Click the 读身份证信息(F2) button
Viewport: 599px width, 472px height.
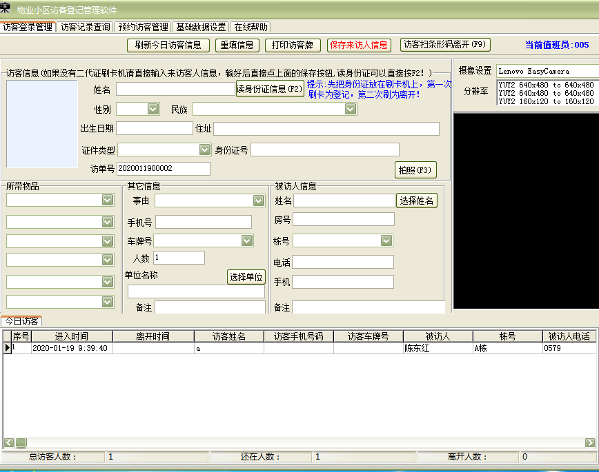tap(270, 89)
